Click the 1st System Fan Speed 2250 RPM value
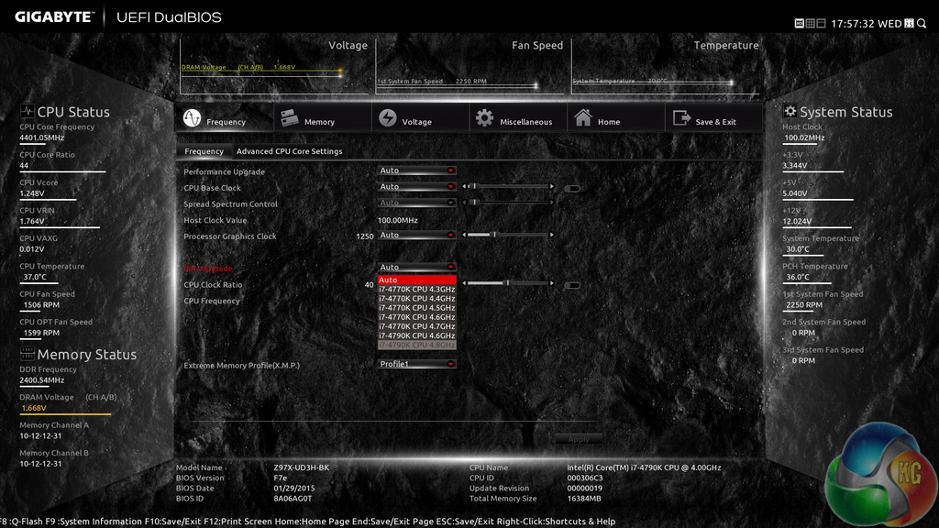 coord(804,304)
